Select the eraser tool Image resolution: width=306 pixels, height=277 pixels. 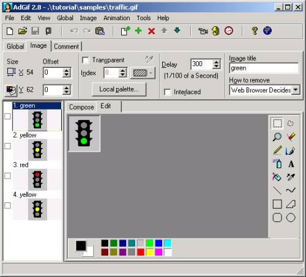(x=291, y=136)
